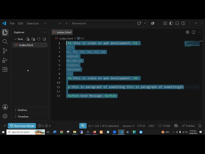Open the Extensions view
This screenshot has height=154, width=205.
(x=5, y=69)
